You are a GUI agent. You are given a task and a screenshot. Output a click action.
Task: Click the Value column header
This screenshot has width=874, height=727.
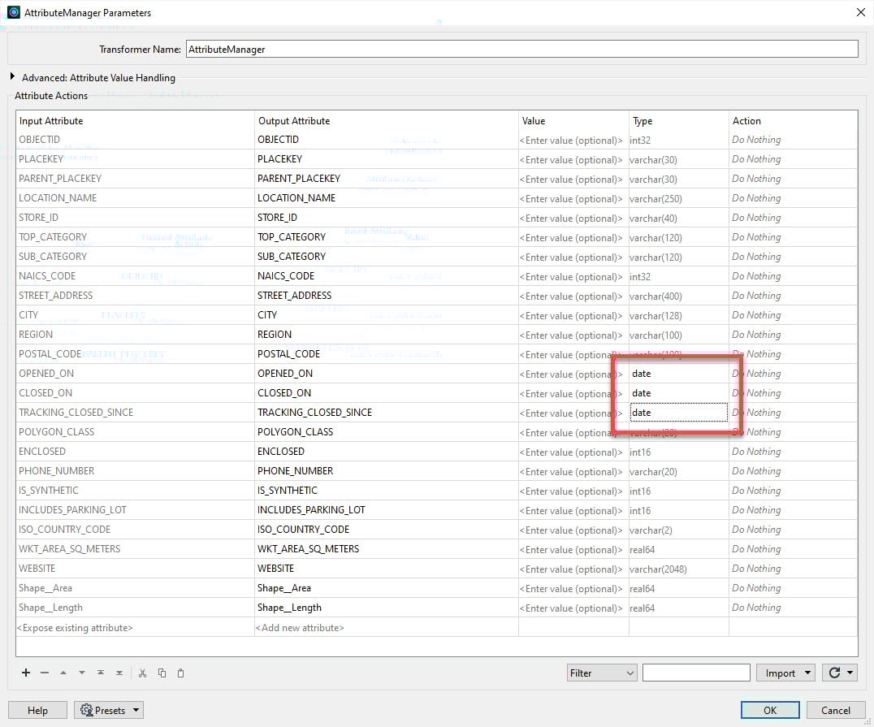[573, 120]
